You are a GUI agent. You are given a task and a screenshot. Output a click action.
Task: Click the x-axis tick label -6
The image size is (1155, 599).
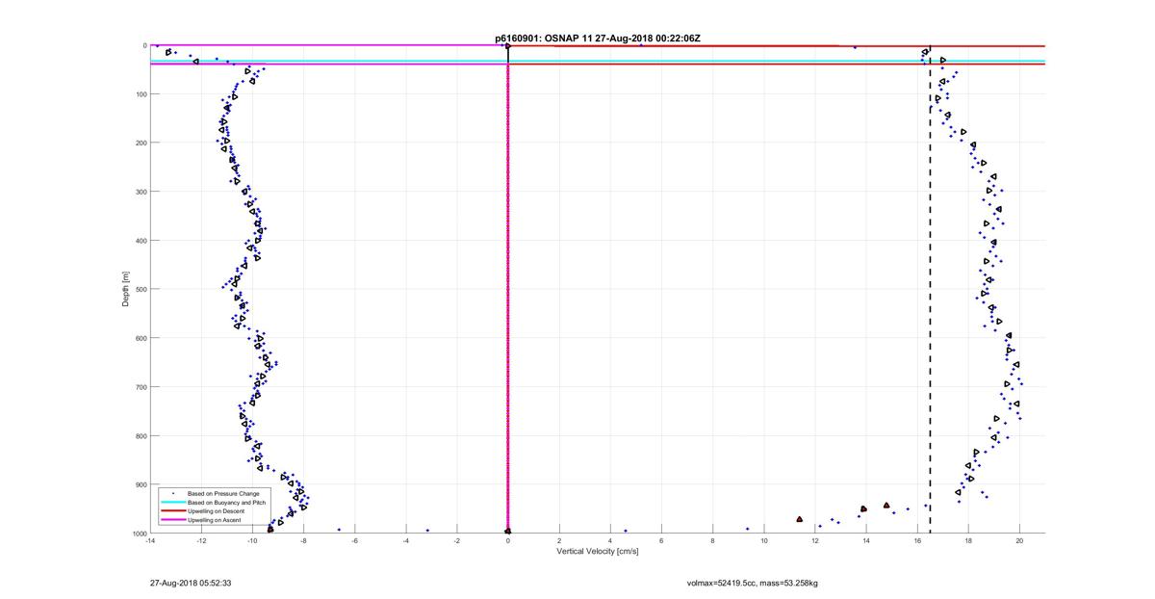[x=354, y=541]
